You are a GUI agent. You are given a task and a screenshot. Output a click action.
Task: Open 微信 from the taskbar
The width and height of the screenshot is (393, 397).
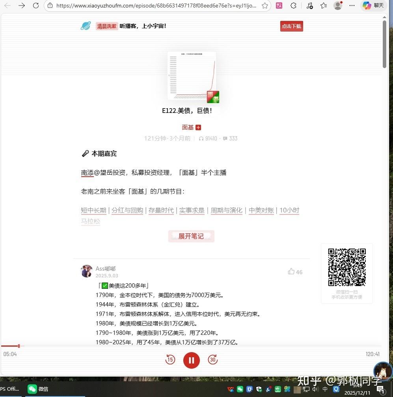[x=38, y=389]
